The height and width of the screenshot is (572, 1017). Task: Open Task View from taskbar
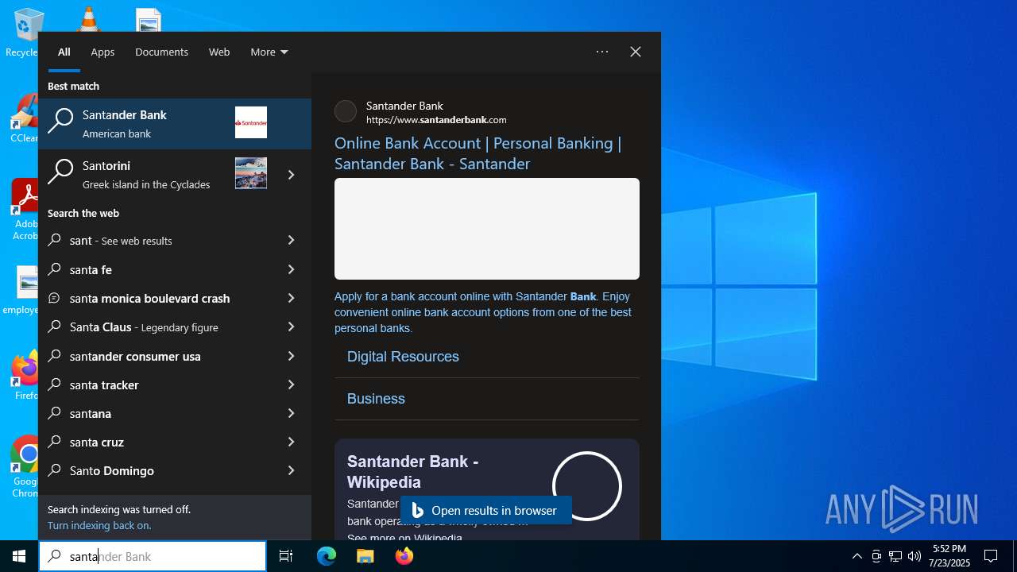(x=286, y=556)
